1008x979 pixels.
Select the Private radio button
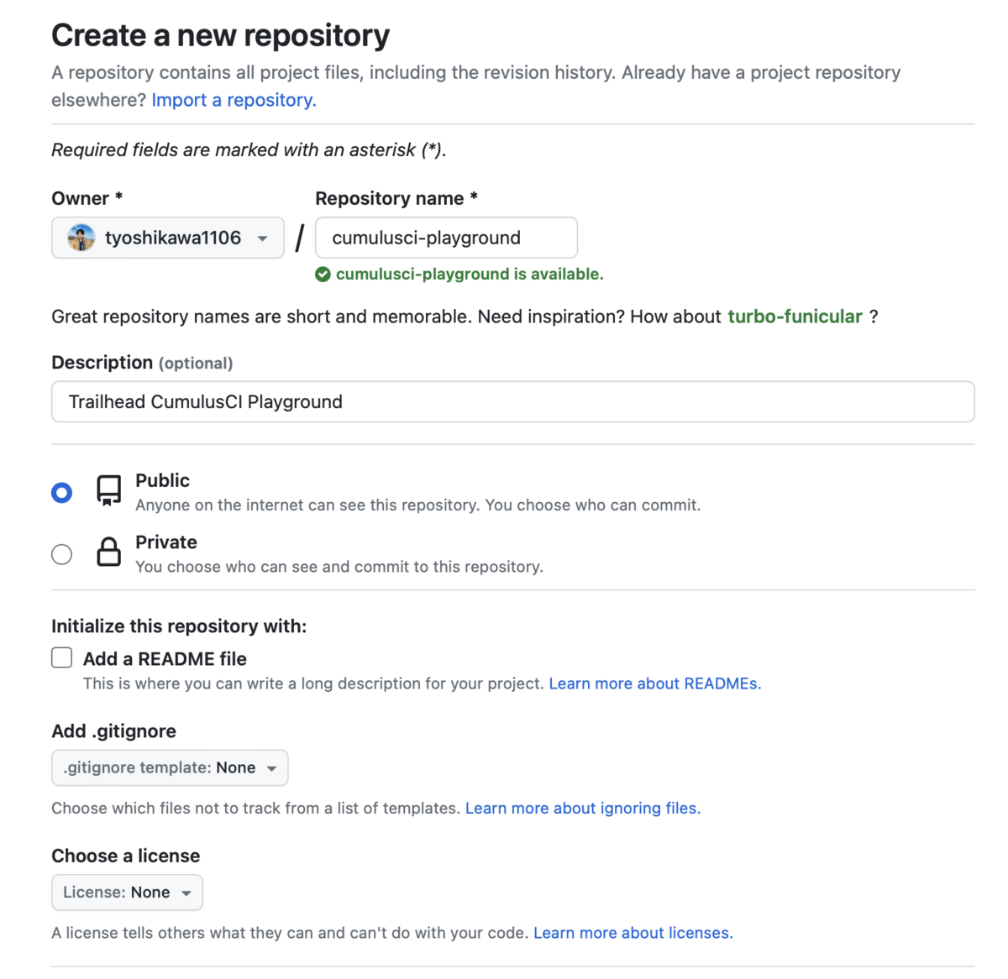tap(61, 554)
